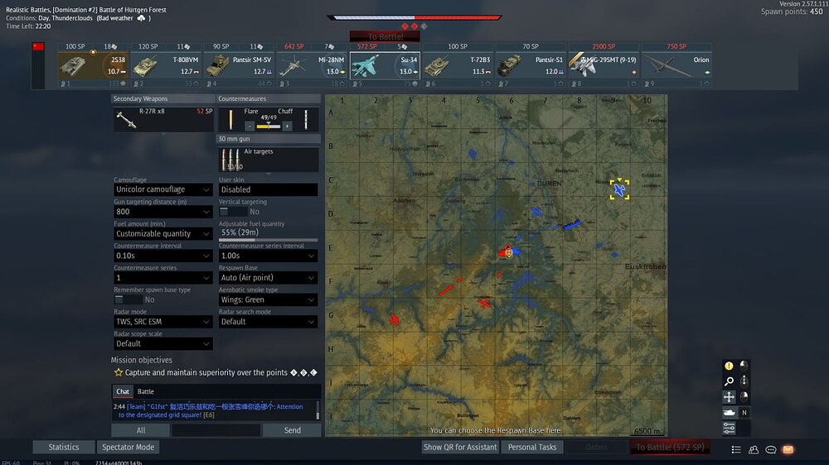Open Radar search mode dropdown

268,322
